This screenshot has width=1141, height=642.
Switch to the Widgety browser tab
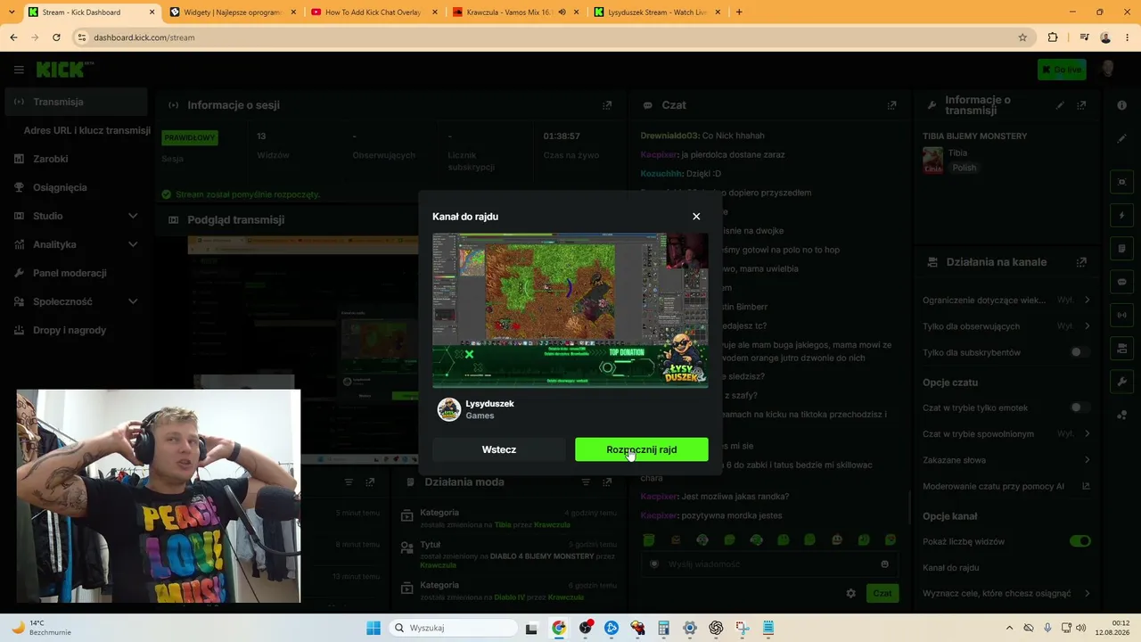tap(231, 12)
